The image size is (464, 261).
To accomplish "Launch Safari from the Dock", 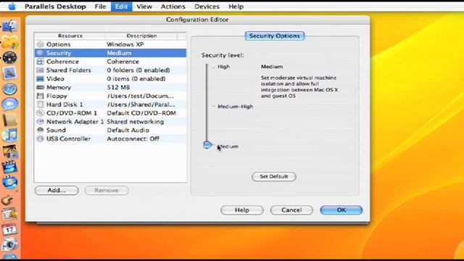I will coord(9,88).
